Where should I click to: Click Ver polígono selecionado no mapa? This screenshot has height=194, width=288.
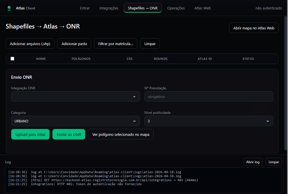pyautogui.click(x=121, y=134)
